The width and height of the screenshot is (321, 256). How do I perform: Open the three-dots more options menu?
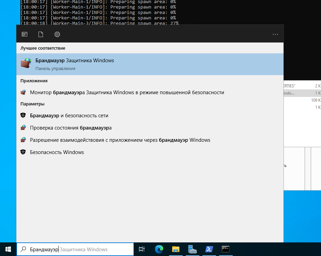tap(275, 34)
